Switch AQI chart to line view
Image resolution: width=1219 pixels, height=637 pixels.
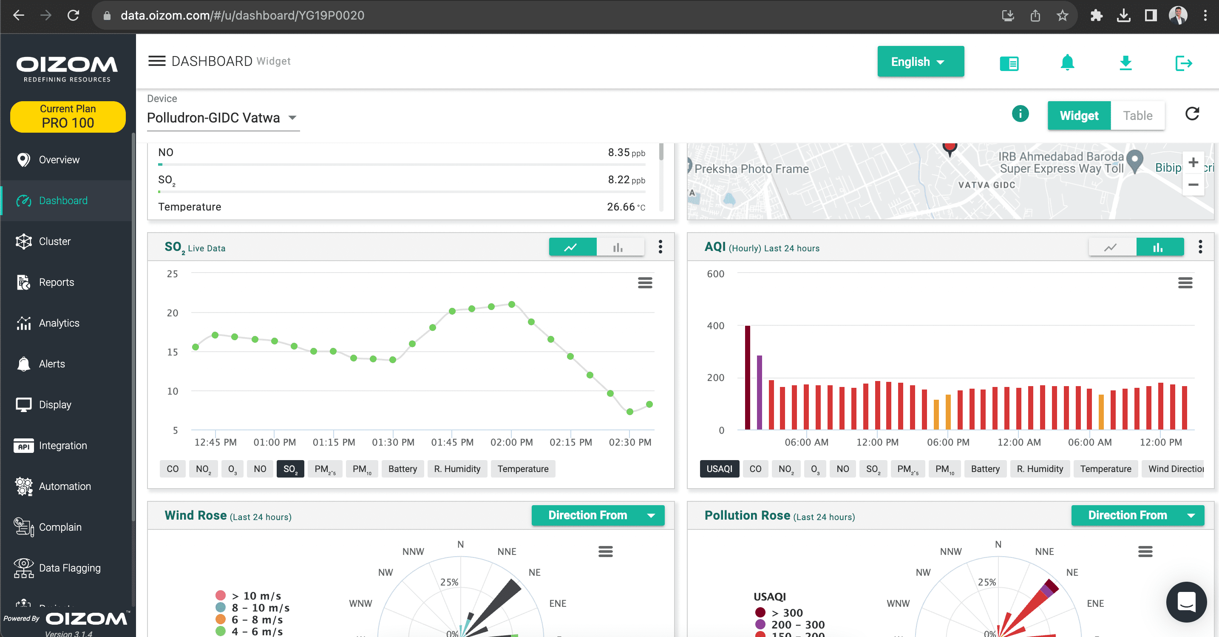tap(1111, 247)
